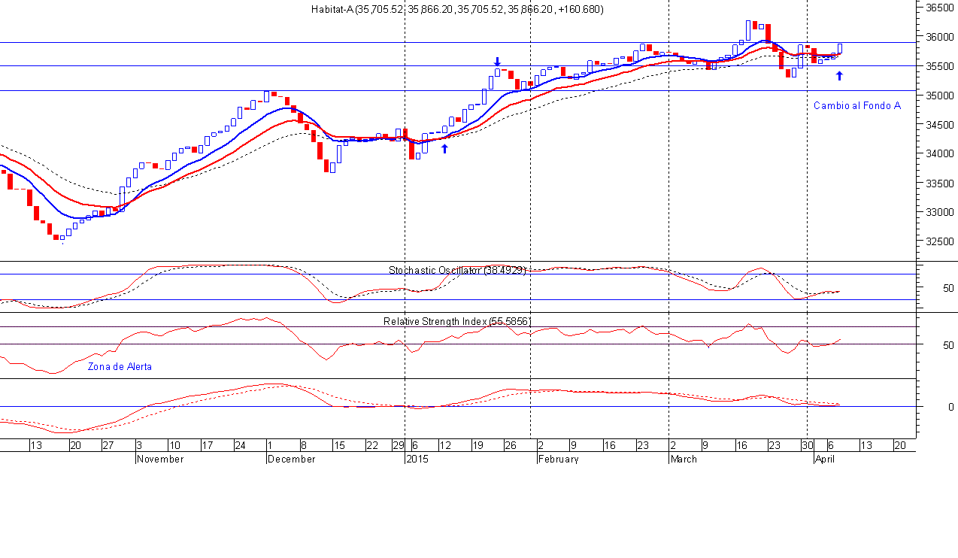Click date tick 29 in December

tap(399, 445)
